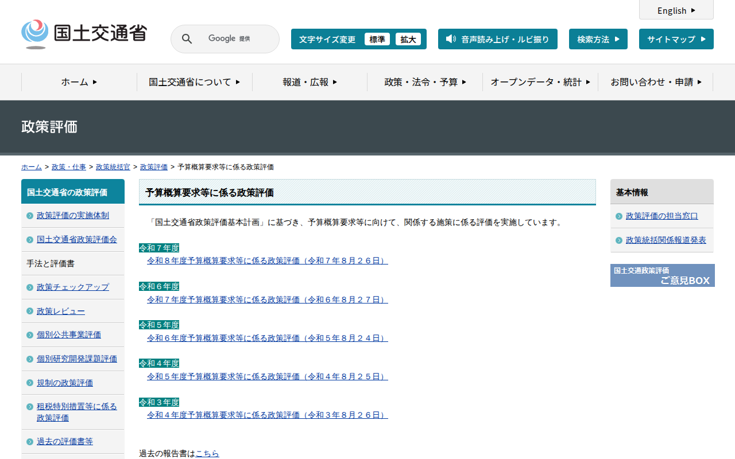
Task: Expand the 政策・法令・予算 menu
Action: coord(425,82)
